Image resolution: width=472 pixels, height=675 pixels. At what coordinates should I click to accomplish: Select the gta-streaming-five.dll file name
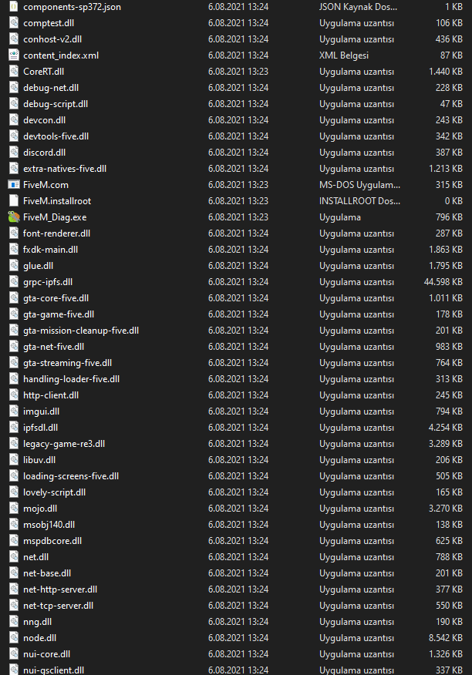click(68, 363)
